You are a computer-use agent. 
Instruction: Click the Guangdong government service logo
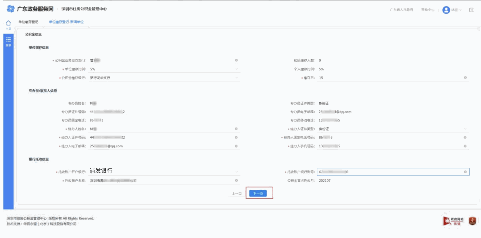pos(11,9)
